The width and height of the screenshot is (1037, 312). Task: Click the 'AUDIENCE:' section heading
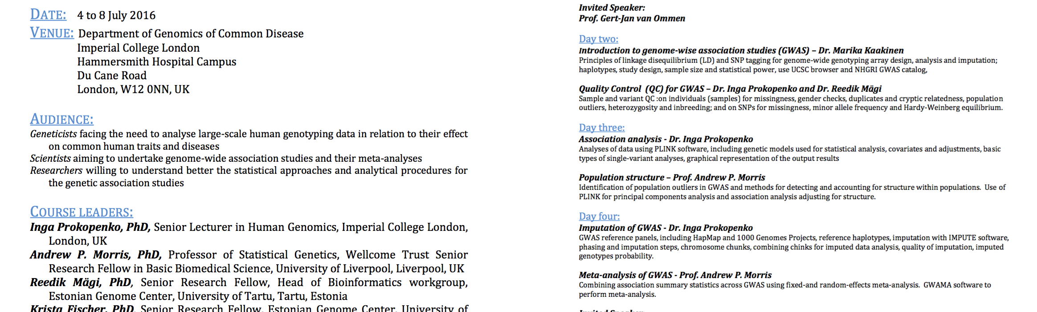click(x=61, y=119)
